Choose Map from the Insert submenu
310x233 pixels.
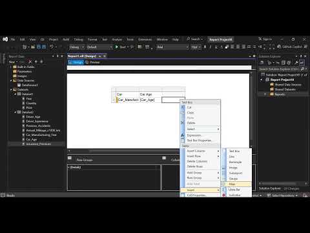[236, 184]
